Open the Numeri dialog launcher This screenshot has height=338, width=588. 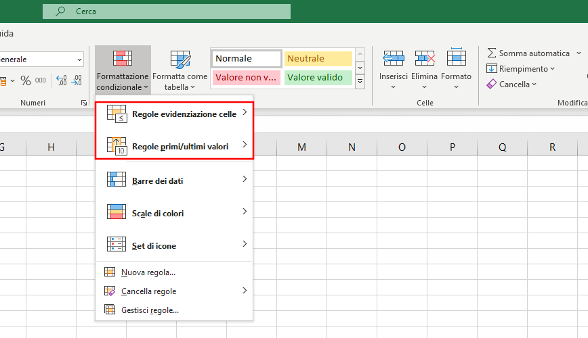pyautogui.click(x=84, y=103)
